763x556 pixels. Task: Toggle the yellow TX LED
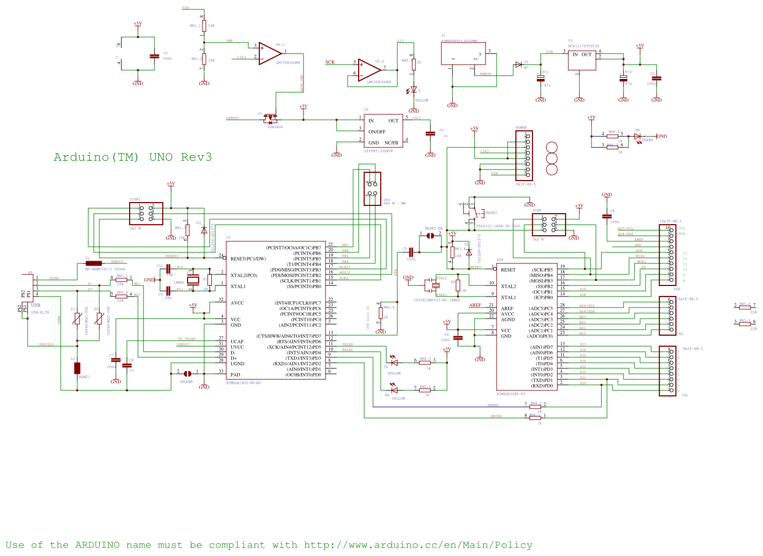(x=394, y=362)
